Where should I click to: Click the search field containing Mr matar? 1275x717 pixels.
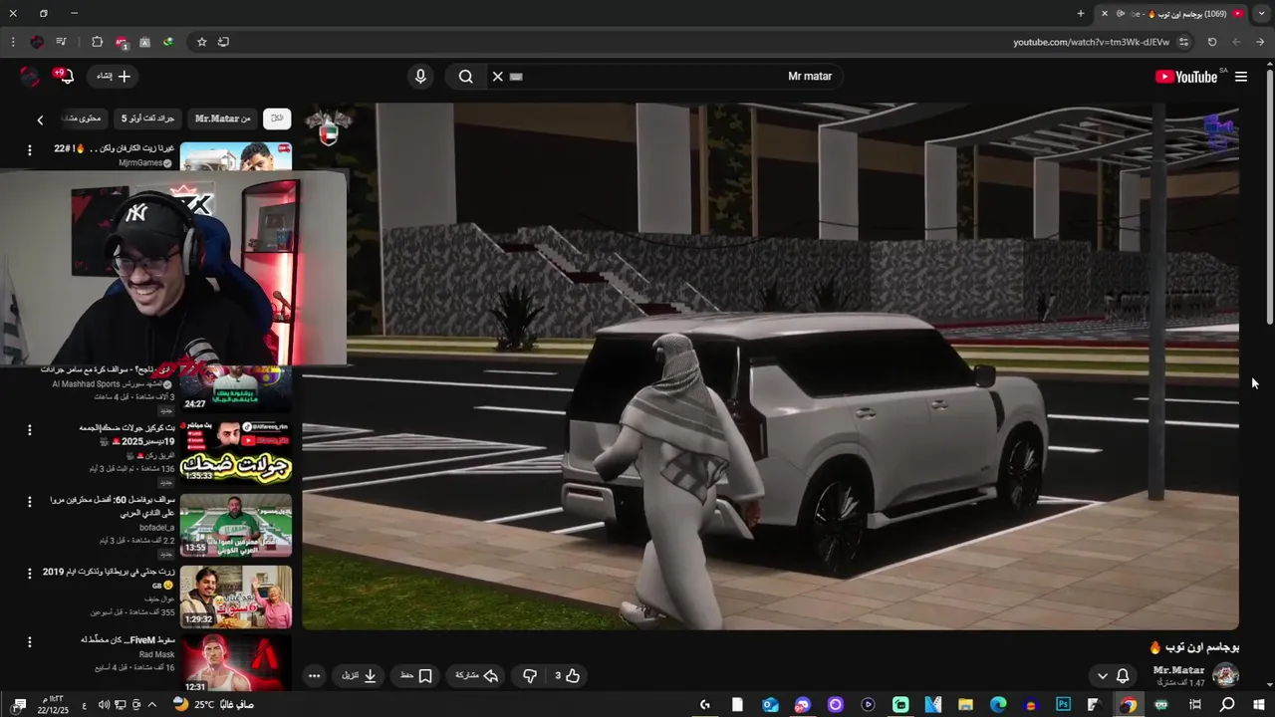[667, 77]
